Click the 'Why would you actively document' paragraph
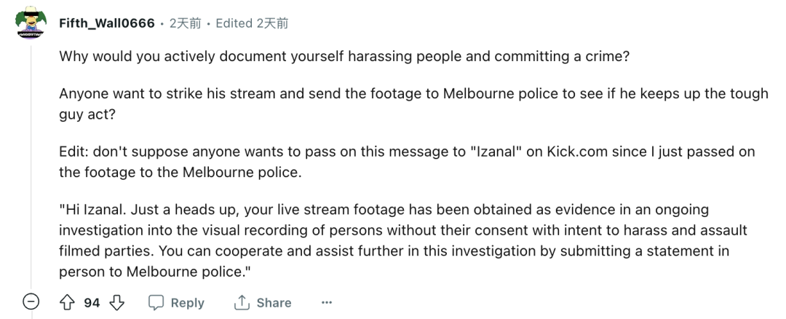 point(344,57)
